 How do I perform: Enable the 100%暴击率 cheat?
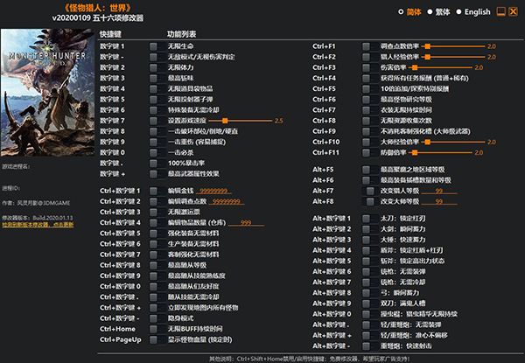point(154,163)
